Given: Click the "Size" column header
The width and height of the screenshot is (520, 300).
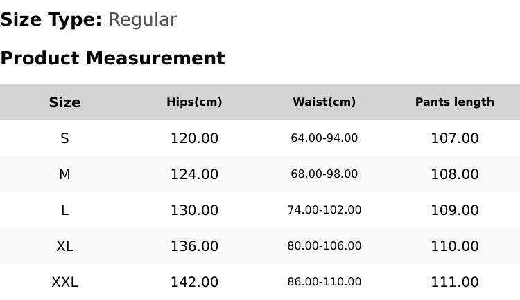Looking at the screenshot, I should [64, 102].
